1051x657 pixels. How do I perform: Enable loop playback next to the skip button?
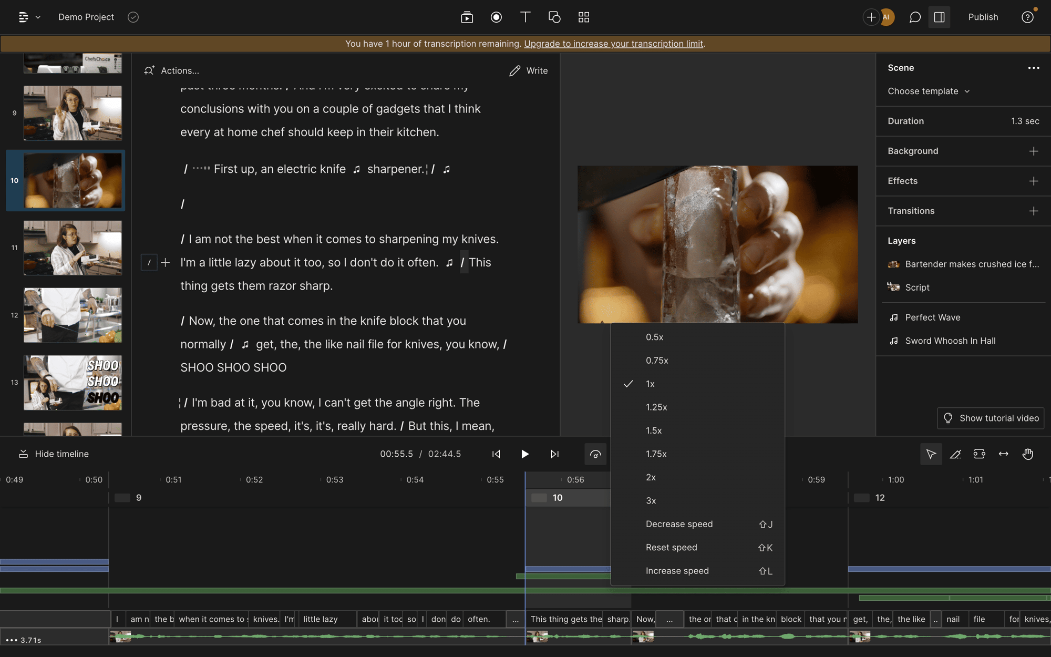point(595,454)
